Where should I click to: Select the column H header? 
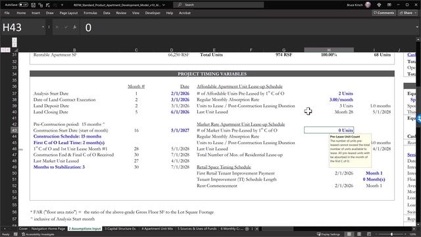(x=329, y=50)
